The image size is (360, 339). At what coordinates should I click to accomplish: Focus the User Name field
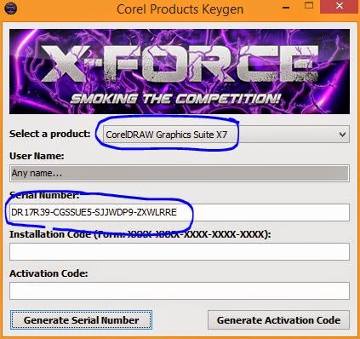coord(180,173)
